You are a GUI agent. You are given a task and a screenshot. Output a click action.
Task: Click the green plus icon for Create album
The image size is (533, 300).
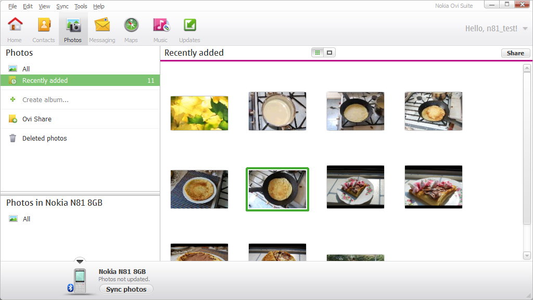[12, 99]
